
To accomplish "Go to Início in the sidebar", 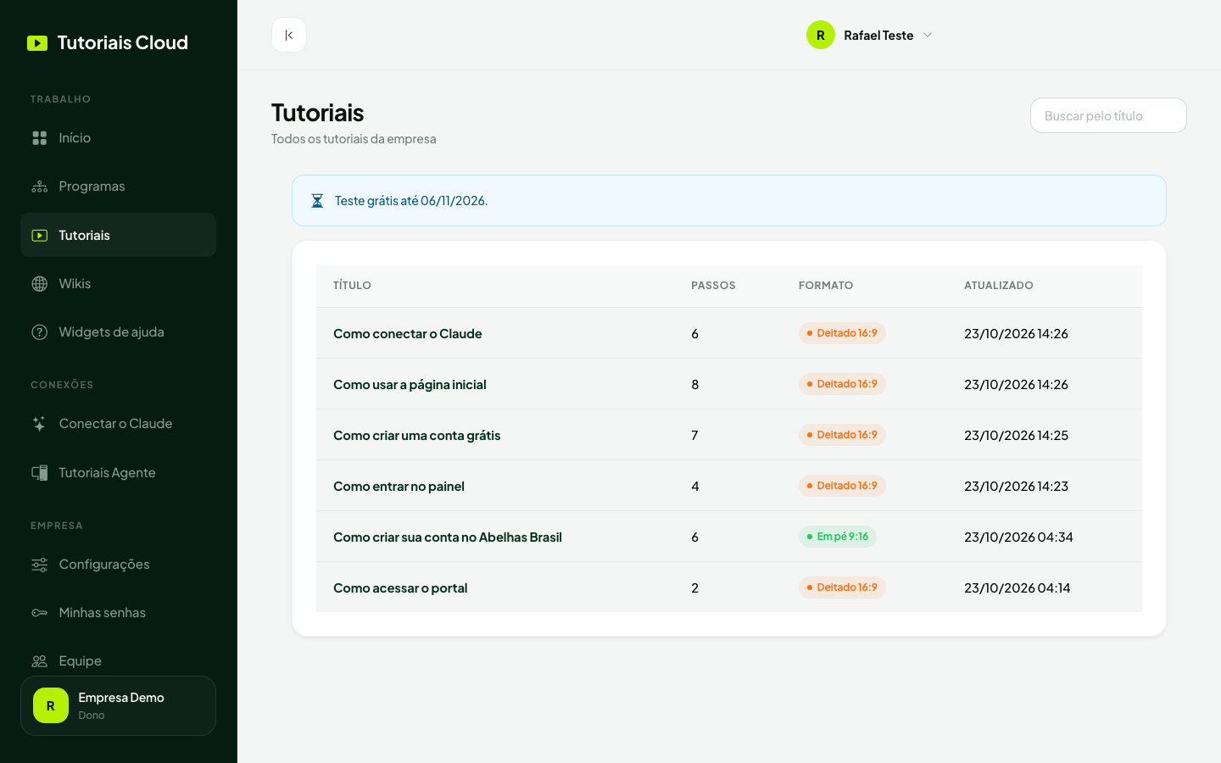I will (x=118, y=137).
